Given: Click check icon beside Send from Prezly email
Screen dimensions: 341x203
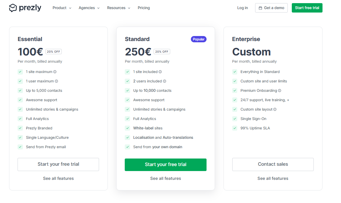Looking at the screenshot, I should click(x=20, y=147).
